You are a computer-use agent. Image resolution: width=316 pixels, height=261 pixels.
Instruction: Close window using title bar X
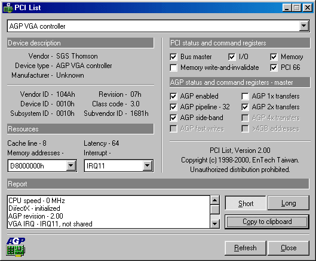(308, 8)
